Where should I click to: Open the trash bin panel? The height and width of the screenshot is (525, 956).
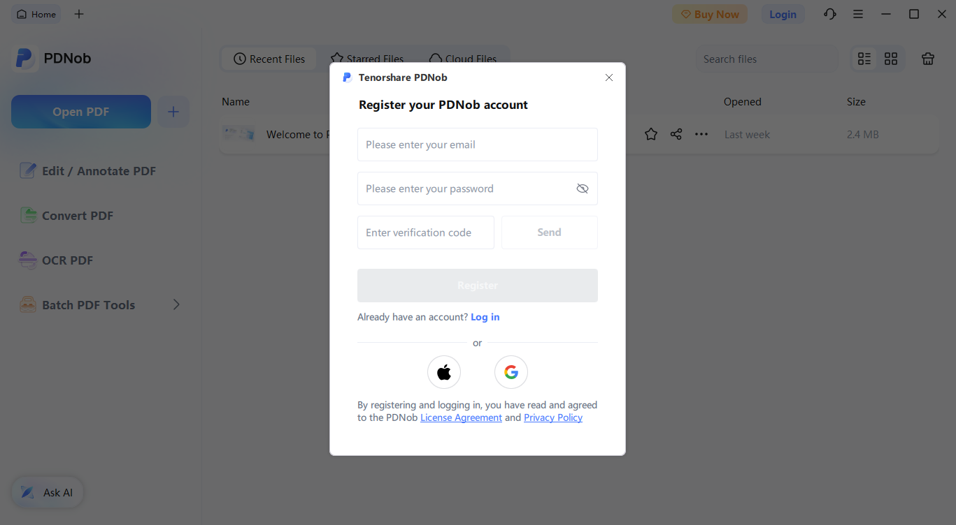pos(928,59)
